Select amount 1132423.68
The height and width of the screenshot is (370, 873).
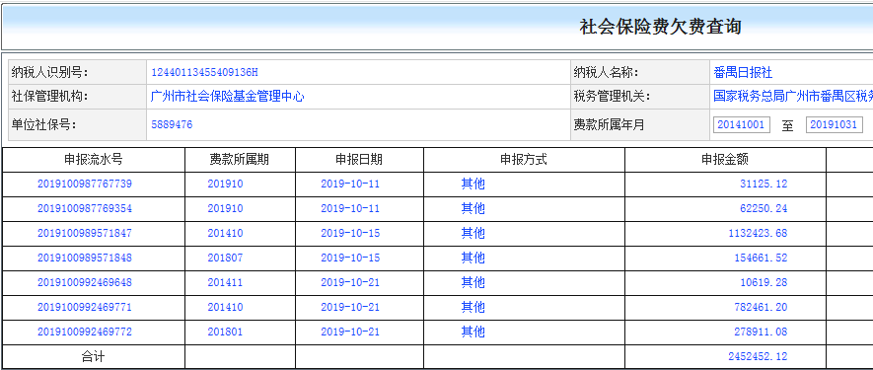pyautogui.click(x=758, y=233)
